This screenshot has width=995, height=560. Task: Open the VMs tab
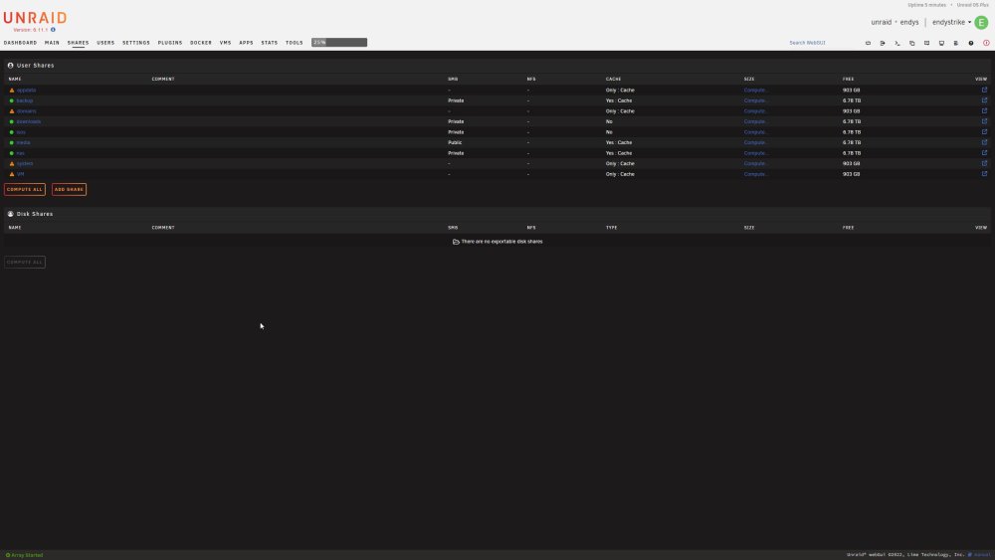(x=225, y=43)
